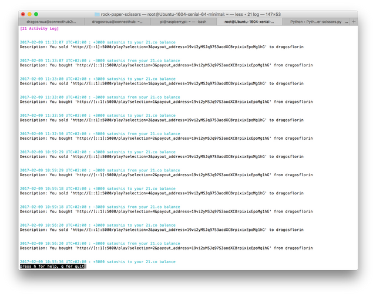
Task: Zoom the terminal with the green button
Action: pos(36,14)
